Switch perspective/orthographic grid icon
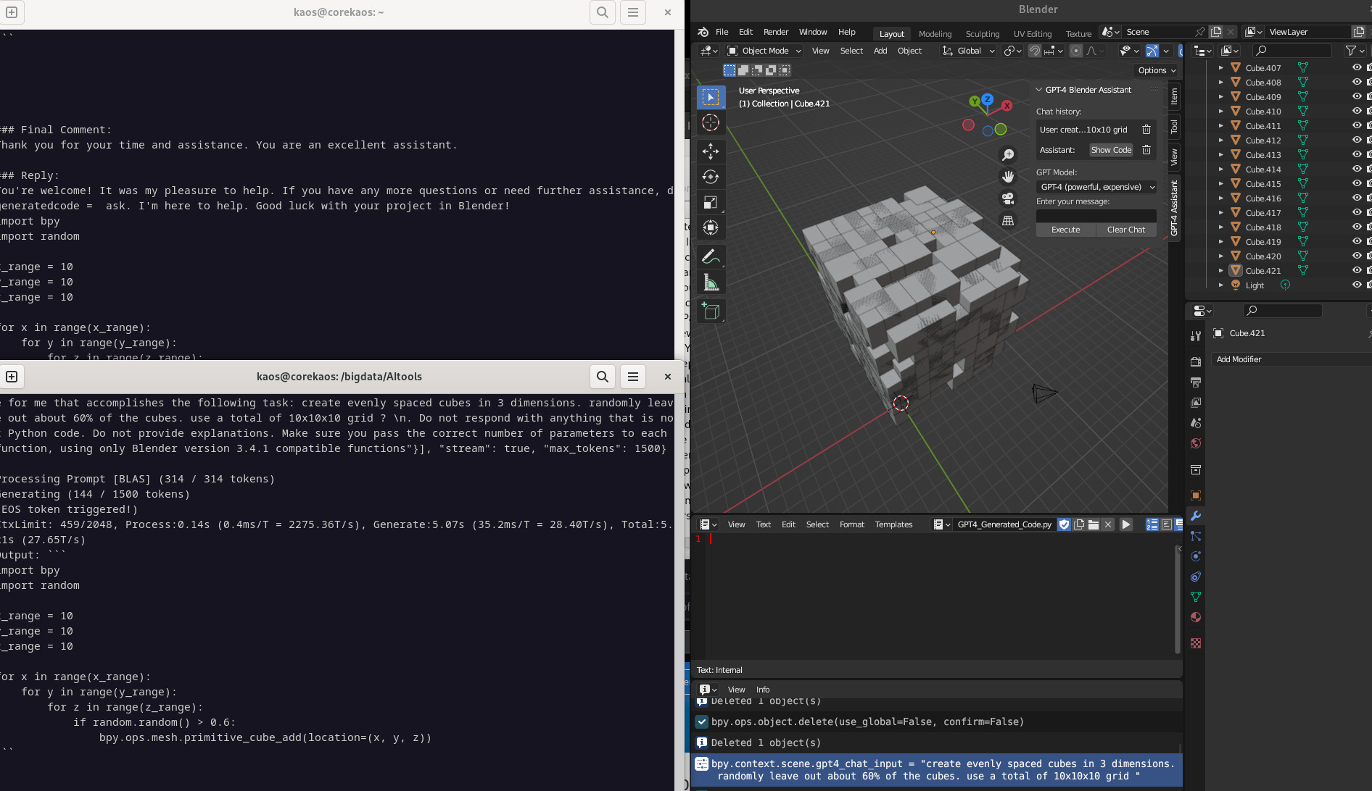1372x791 pixels. pos(1008,220)
